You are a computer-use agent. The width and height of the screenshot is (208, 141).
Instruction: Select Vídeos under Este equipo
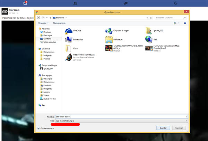[x=46, y=95]
